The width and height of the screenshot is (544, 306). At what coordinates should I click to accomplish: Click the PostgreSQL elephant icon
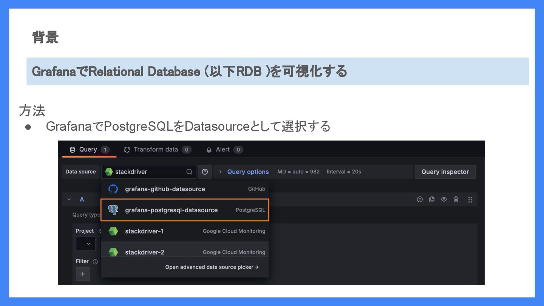(x=113, y=210)
